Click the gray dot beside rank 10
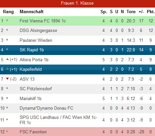This screenshot has width=155, height=136. [7, 108]
